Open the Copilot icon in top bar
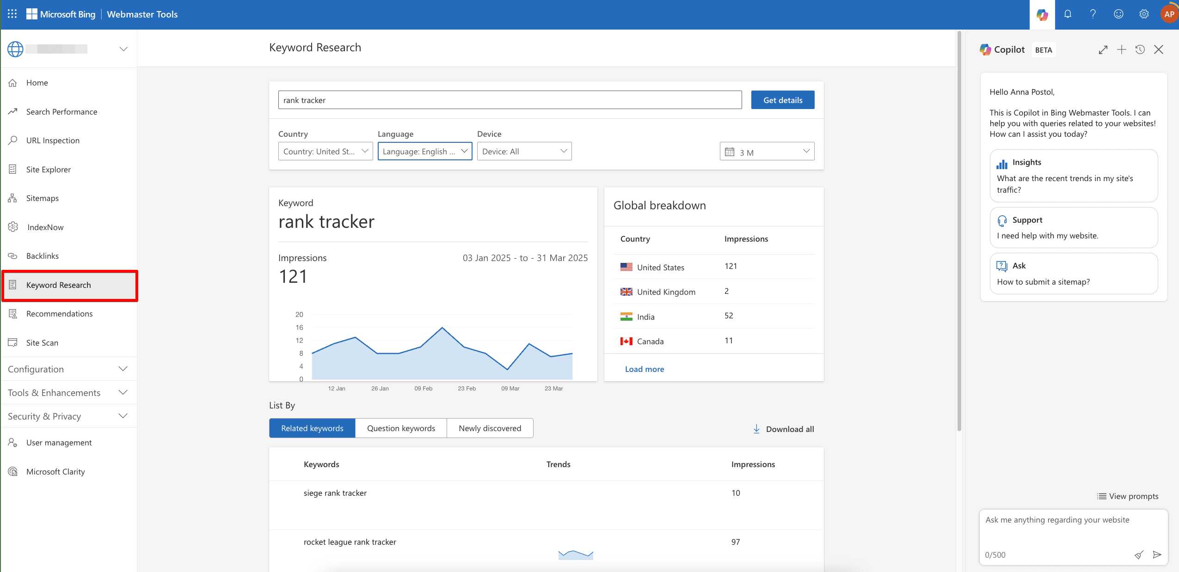This screenshot has height=572, width=1179. (x=1042, y=15)
